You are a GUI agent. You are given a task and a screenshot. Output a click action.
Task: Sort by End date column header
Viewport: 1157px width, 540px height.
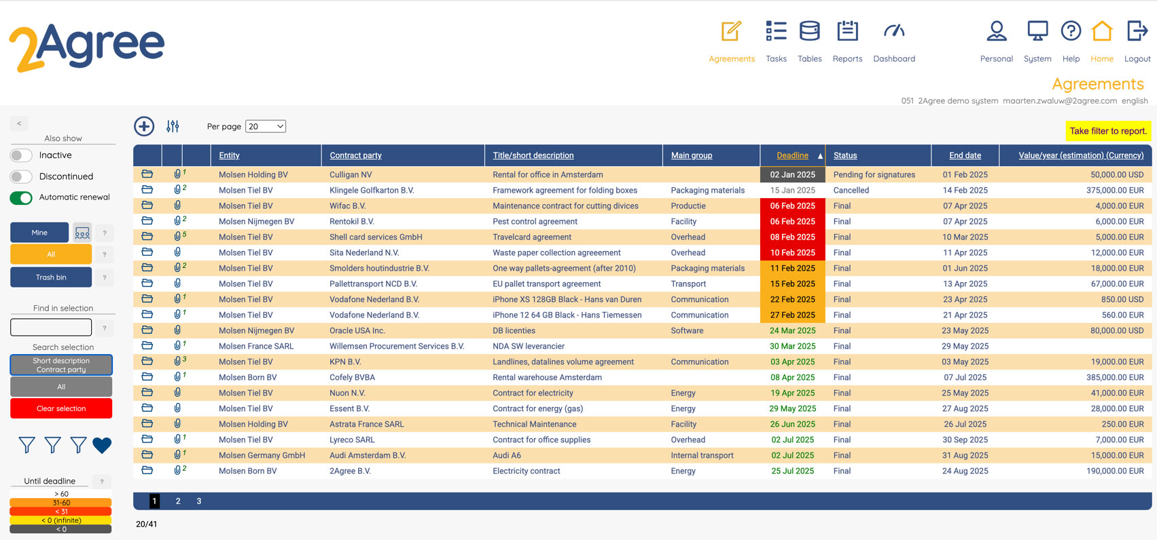pos(965,155)
